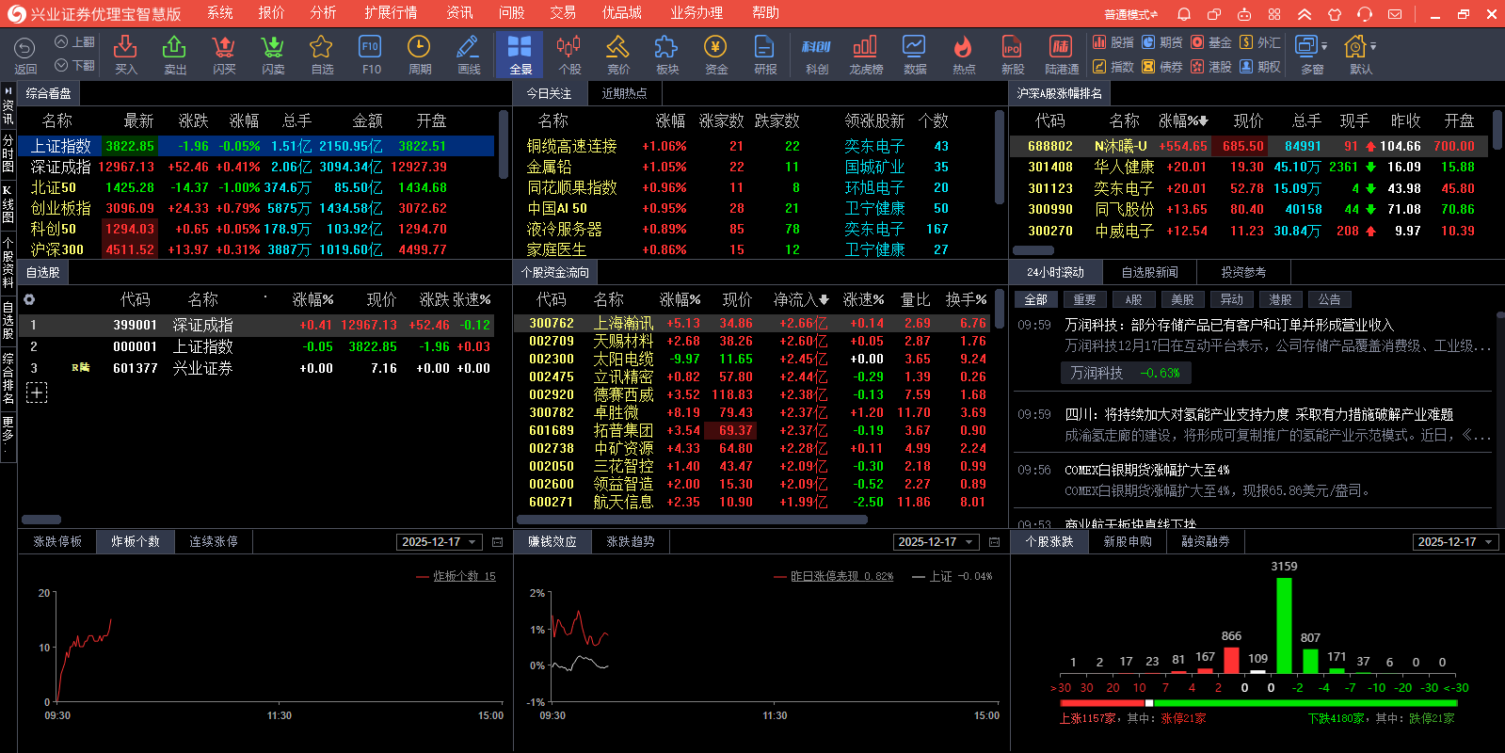Click the gear icon in 自选股 panel
Viewport: 1505px width, 753px height.
tap(29, 299)
